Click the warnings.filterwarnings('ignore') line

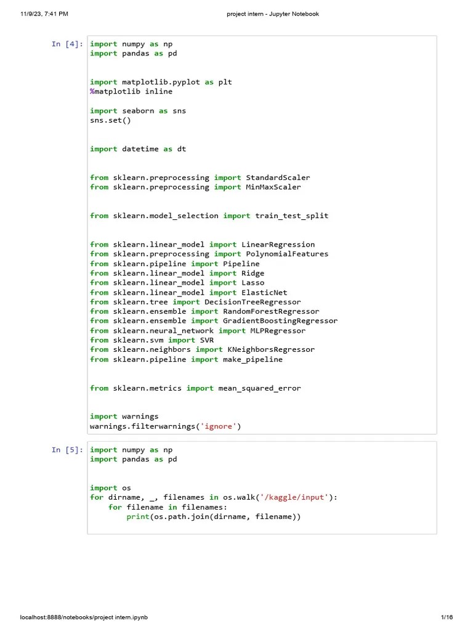(x=165, y=426)
